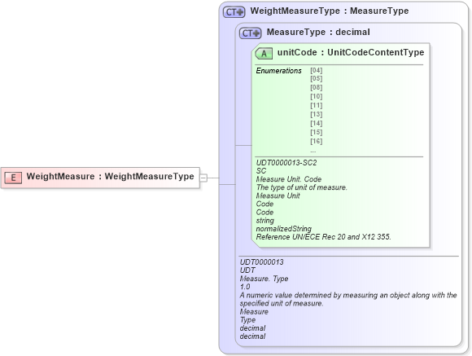This screenshot has width=472, height=356.
Task: Click the Enumerations label
Action: pos(279,71)
